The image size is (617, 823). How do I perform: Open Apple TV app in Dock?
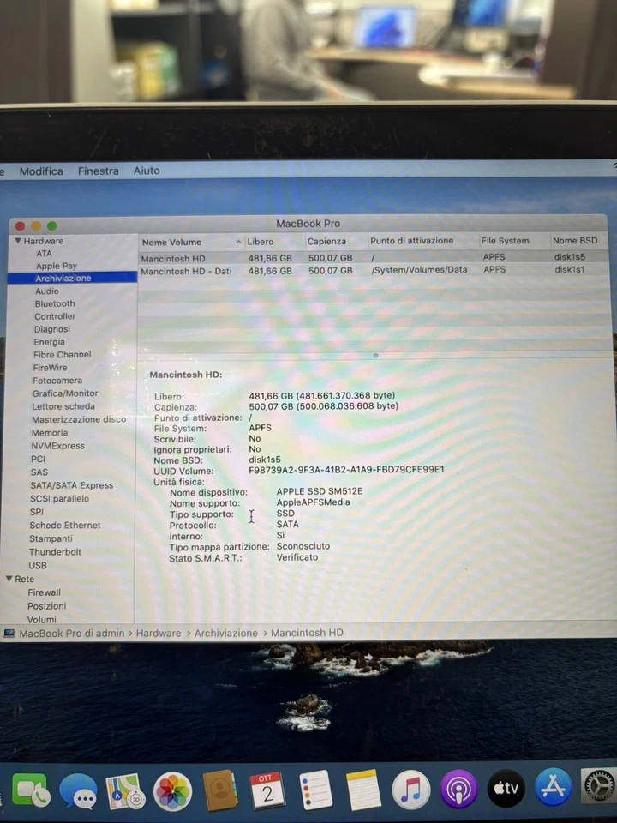(x=506, y=788)
